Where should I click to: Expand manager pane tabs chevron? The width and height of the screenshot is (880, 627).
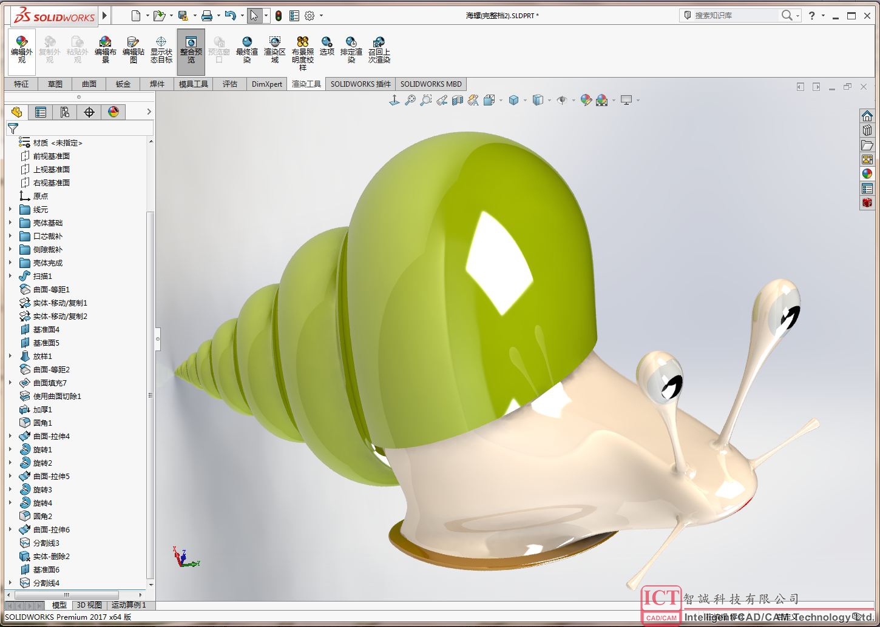click(149, 112)
